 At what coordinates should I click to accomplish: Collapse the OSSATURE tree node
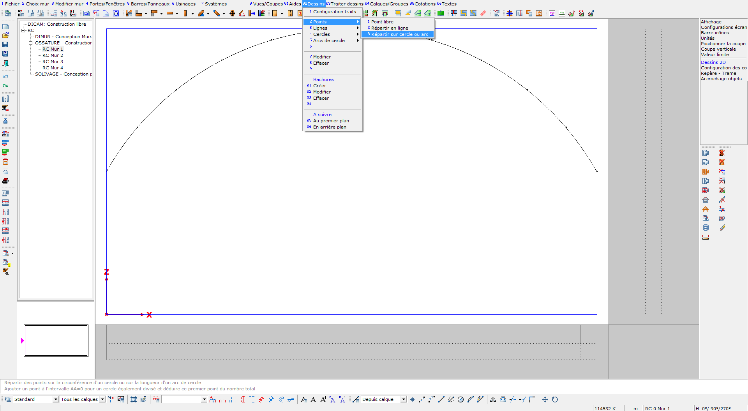tap(30, 43)
